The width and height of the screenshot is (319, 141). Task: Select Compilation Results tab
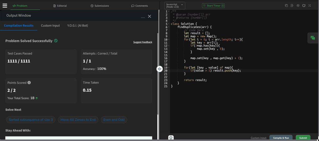[x=19, y=25]
